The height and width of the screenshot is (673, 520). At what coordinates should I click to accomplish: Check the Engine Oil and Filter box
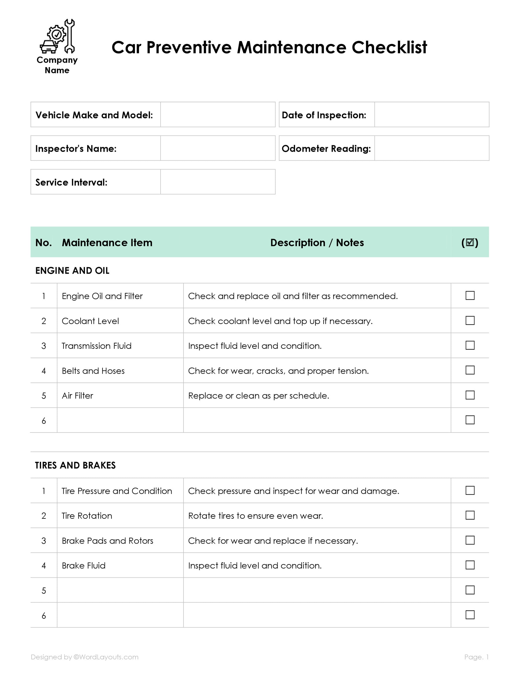470,296
